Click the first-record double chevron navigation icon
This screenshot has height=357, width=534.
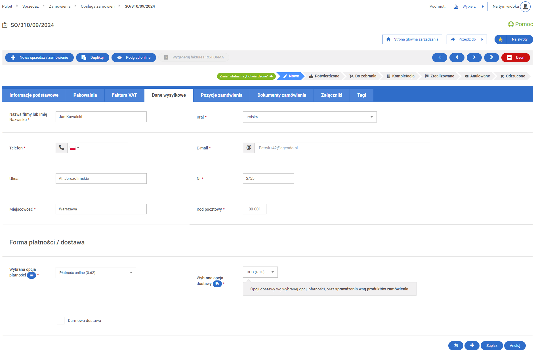(439, 57)
